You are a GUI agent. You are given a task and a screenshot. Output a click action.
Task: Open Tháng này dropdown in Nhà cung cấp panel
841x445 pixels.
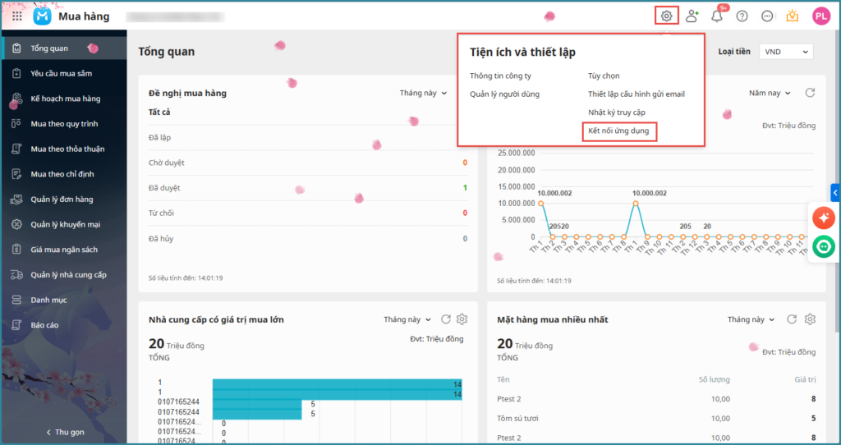click(407, 319)
